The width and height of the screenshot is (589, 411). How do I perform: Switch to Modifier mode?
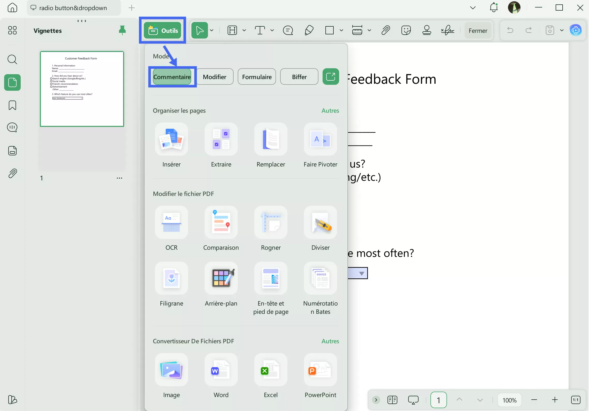pyautogui.click(x=214, y=77)
